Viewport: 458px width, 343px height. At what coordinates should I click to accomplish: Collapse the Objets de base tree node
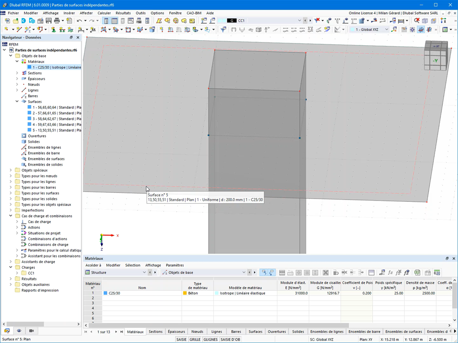click(x=11, y=56)
